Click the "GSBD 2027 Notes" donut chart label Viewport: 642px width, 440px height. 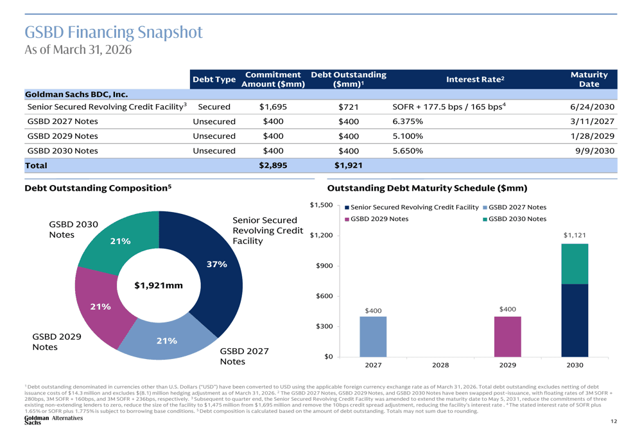245,356
